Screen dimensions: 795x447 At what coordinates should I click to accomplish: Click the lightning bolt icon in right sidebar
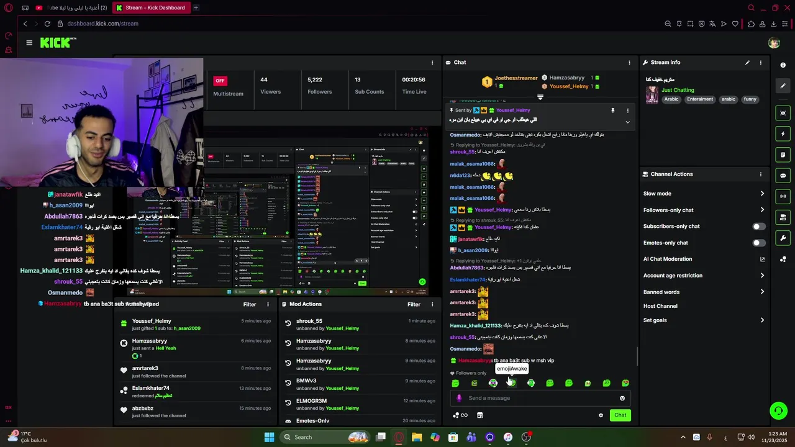click(x=783, y=134)
